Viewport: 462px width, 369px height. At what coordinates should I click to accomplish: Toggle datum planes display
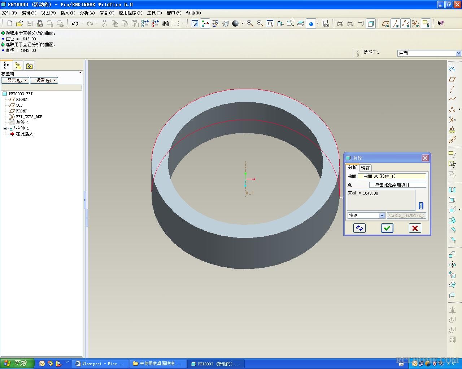click(x=385, y=23)
